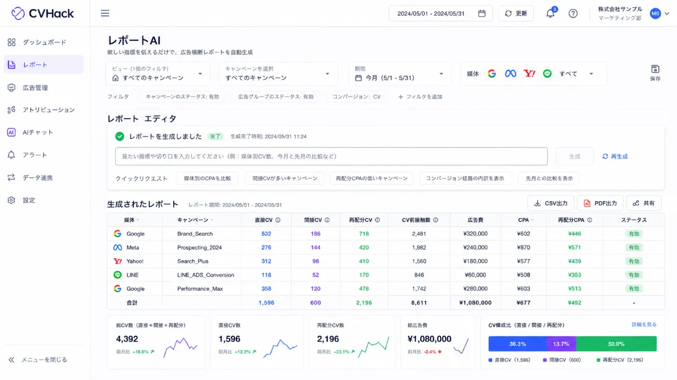Click the report prompt input field
This screenshot has height=380, width=677.
click(331, 156)
